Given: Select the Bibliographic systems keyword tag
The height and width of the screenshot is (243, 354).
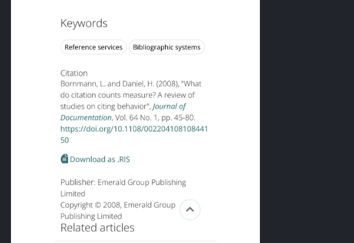Looking at the screenshot, I should click(x=167, y=47).
